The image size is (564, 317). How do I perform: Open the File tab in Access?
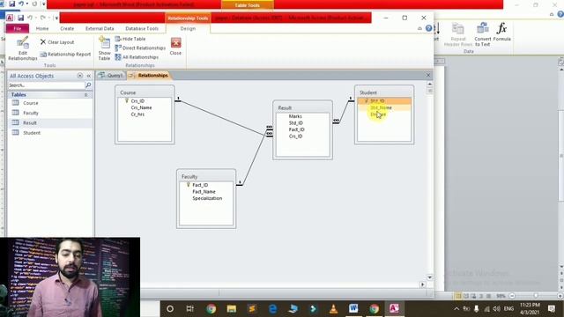coord(18,28)
